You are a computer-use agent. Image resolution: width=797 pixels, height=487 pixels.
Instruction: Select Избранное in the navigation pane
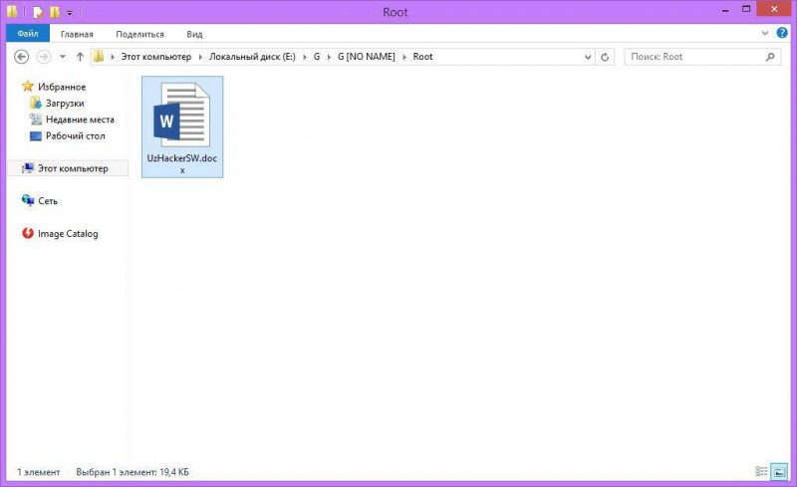62,87
